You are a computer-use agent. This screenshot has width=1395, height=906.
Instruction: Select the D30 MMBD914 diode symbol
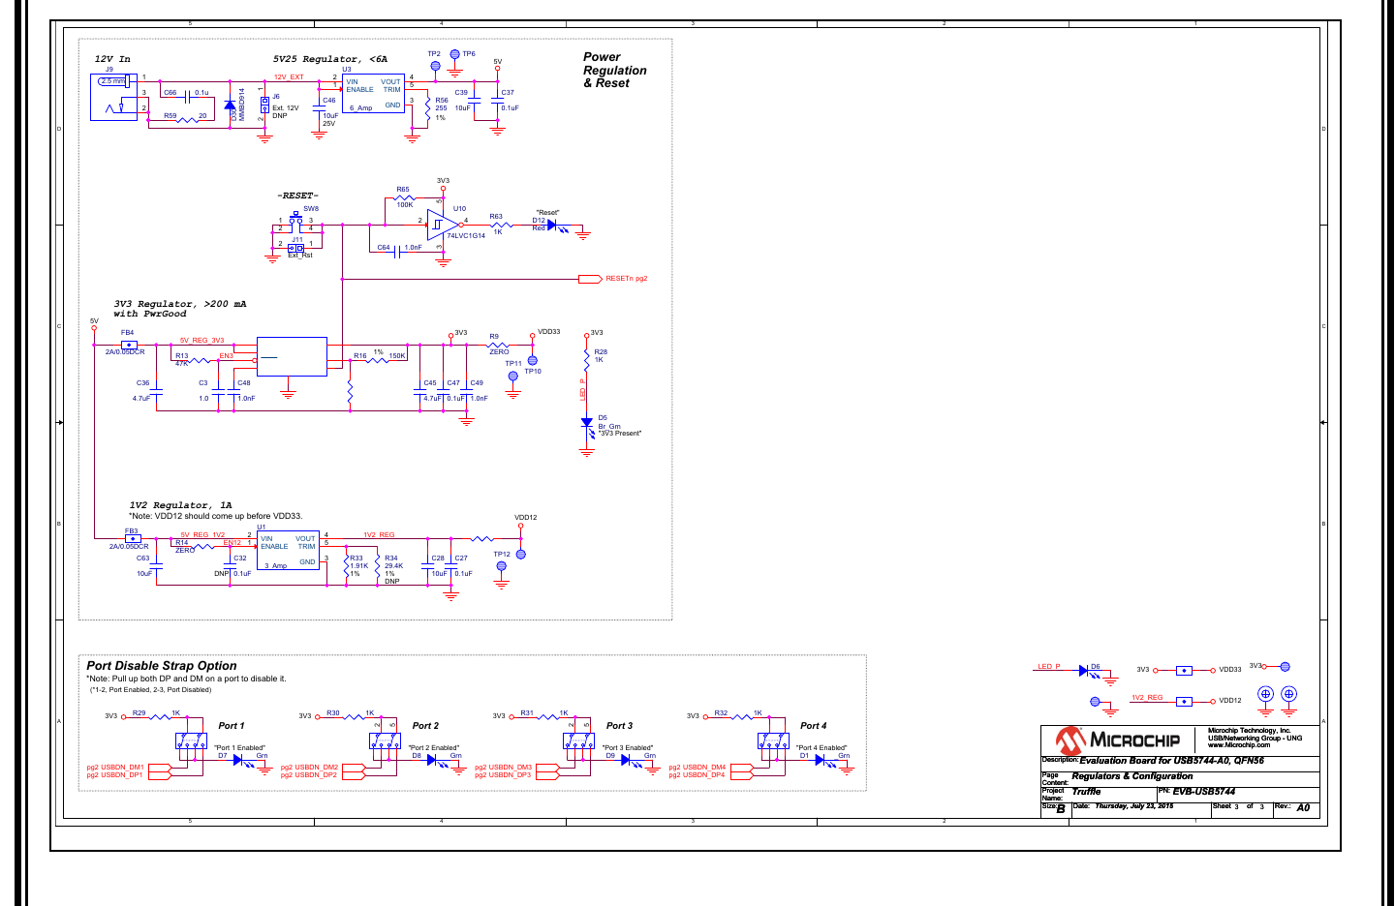pyautogui.click(x=230, y=105)
